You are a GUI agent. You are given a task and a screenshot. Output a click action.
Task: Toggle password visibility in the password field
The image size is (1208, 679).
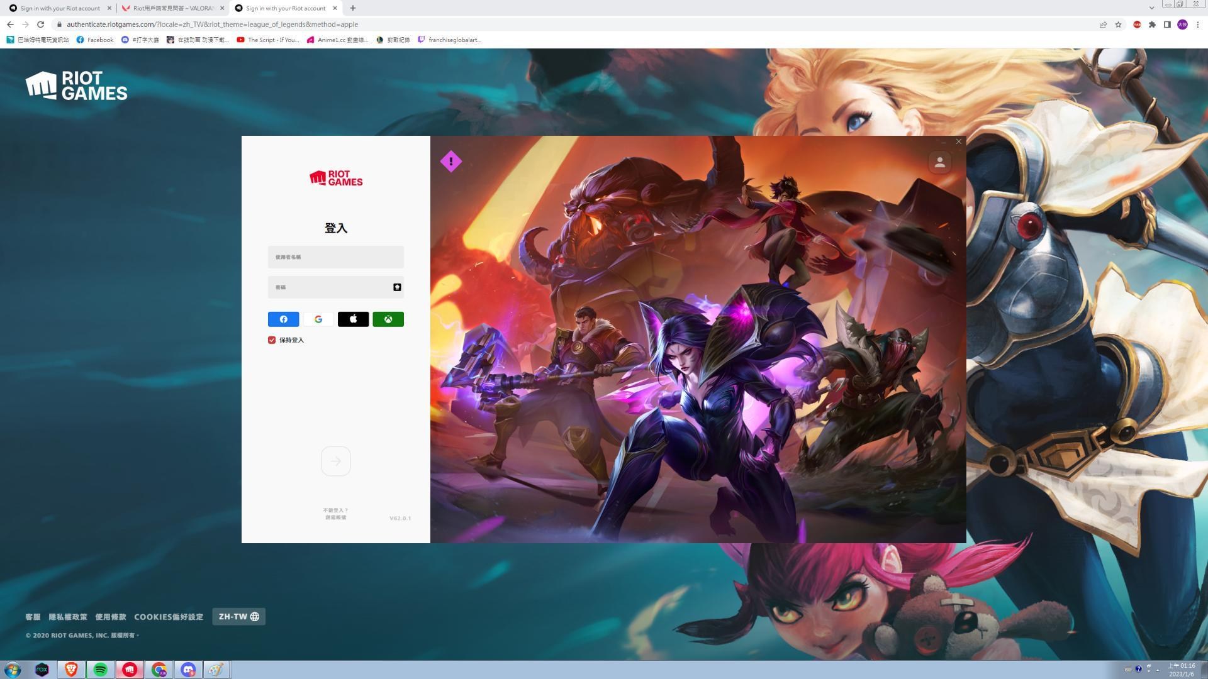[x=396, y=287]
